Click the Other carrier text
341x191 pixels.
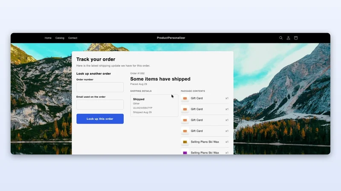[x=136, y=104]
